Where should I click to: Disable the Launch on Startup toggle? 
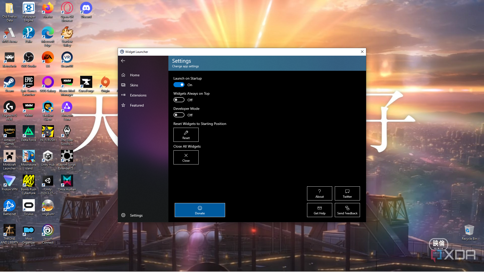point(179,85)
